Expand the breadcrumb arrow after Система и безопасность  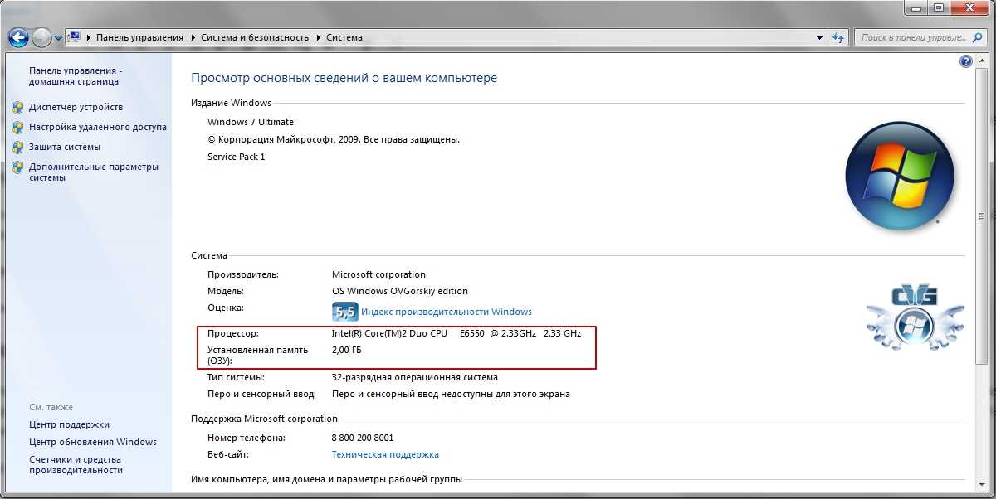(318, 37)
